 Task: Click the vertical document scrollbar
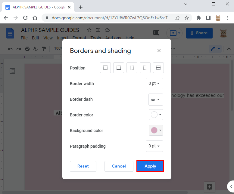(x=232, y=85)
